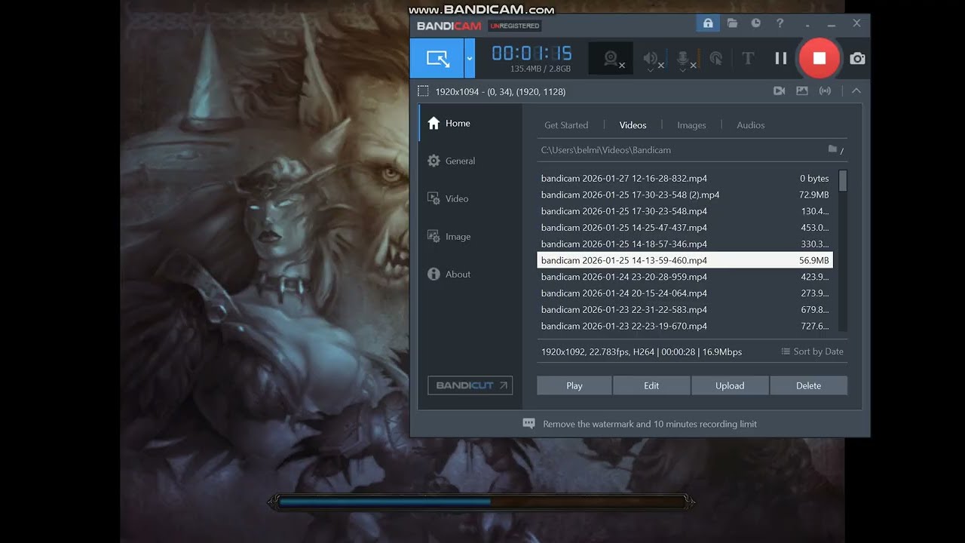Switch to the Videos tab
Image resolution: width=965 pixels, height=543 pixels.
coord(633,125)
